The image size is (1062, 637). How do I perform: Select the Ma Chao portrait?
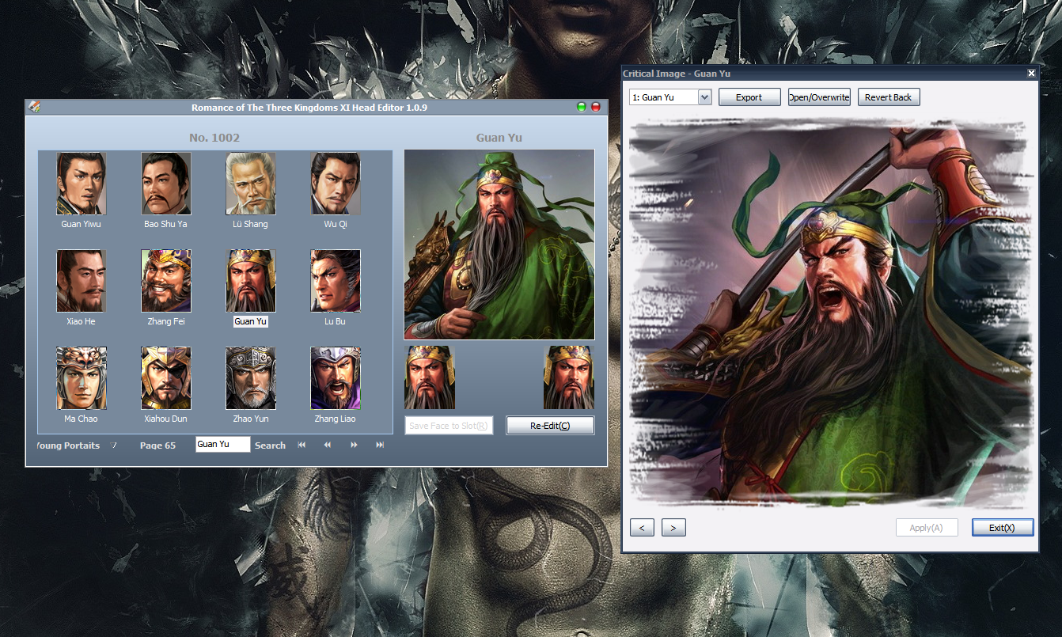pyautogui.click(x=82, y=378)
